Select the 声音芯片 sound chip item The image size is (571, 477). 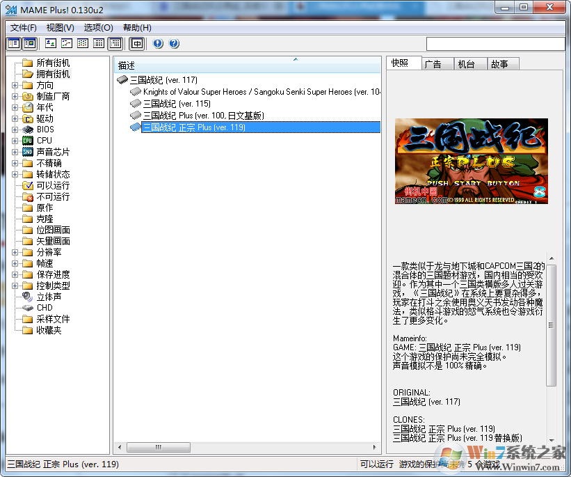pos(52,152)
